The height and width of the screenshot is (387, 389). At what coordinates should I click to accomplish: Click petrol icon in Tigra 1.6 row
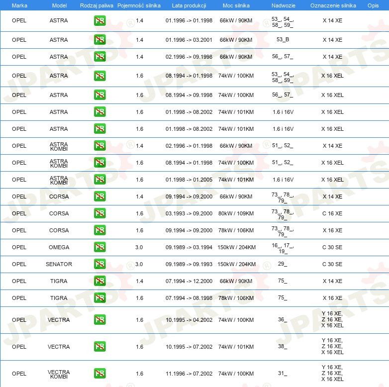tap(99, 297)
